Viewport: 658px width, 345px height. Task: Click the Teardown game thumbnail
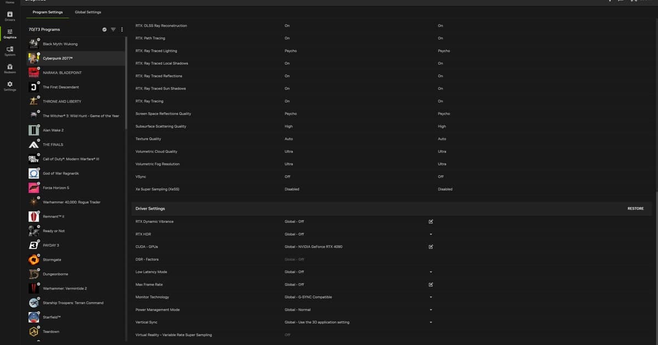click(33, 331)
